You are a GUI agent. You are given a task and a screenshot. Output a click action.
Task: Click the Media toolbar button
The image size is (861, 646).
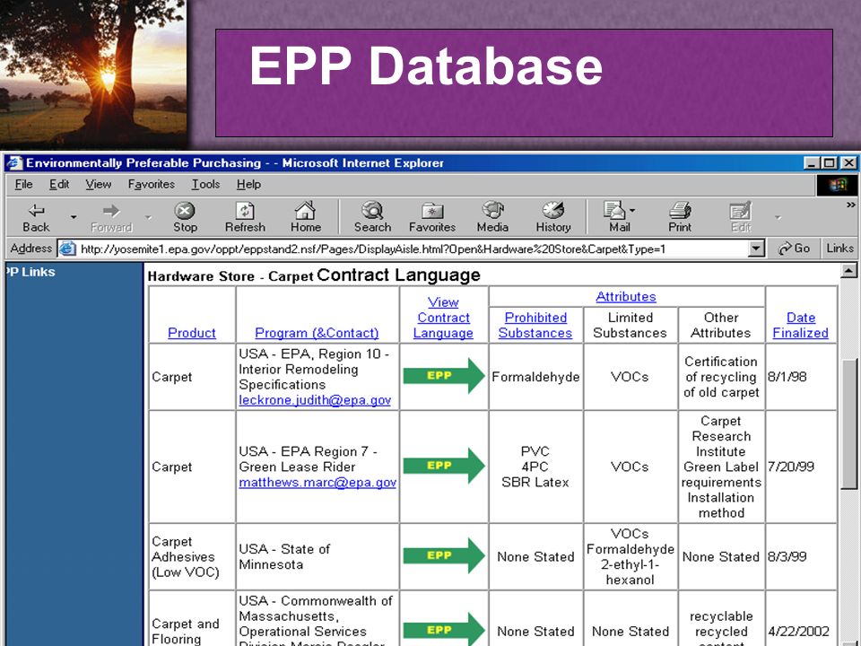point(492,217)
